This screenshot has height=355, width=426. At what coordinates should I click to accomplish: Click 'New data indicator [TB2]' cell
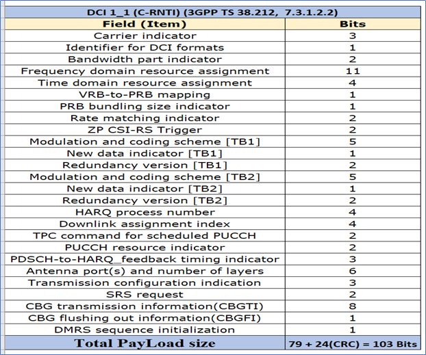tap(145, 189)
